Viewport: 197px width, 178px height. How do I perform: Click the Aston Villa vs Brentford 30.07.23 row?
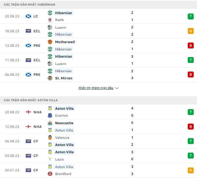[98, 170]
